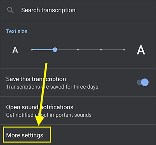Viewport: 156px width, 145px height.
Task: Click the small A text size icon
Action: coord(15,50)
